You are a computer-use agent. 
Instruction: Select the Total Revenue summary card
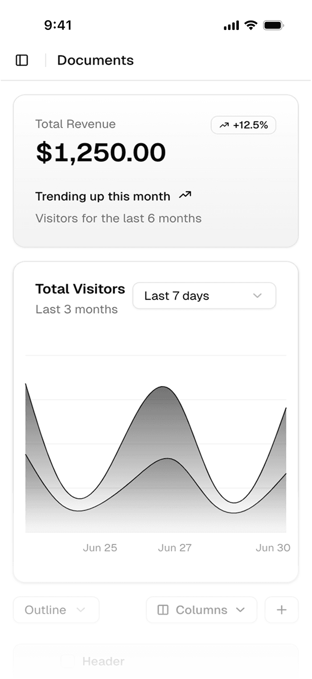tap(156, 170)
